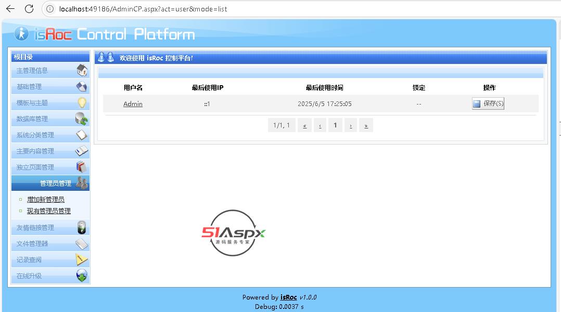Click the open book icon beside 主要内容管理
The image size is (561, 312).
point(82,151)
